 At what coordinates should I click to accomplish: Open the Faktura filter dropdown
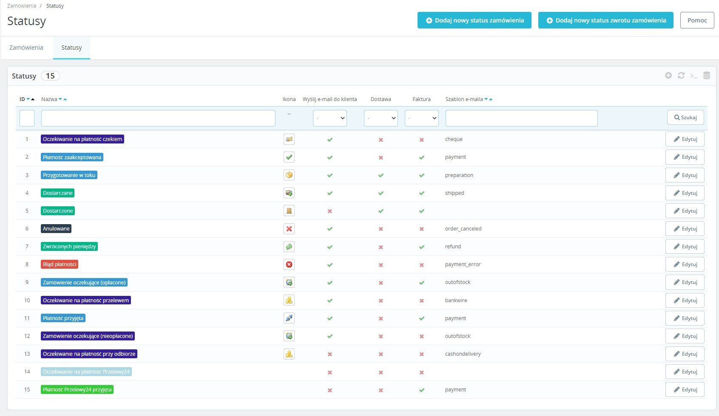point(422,118)
